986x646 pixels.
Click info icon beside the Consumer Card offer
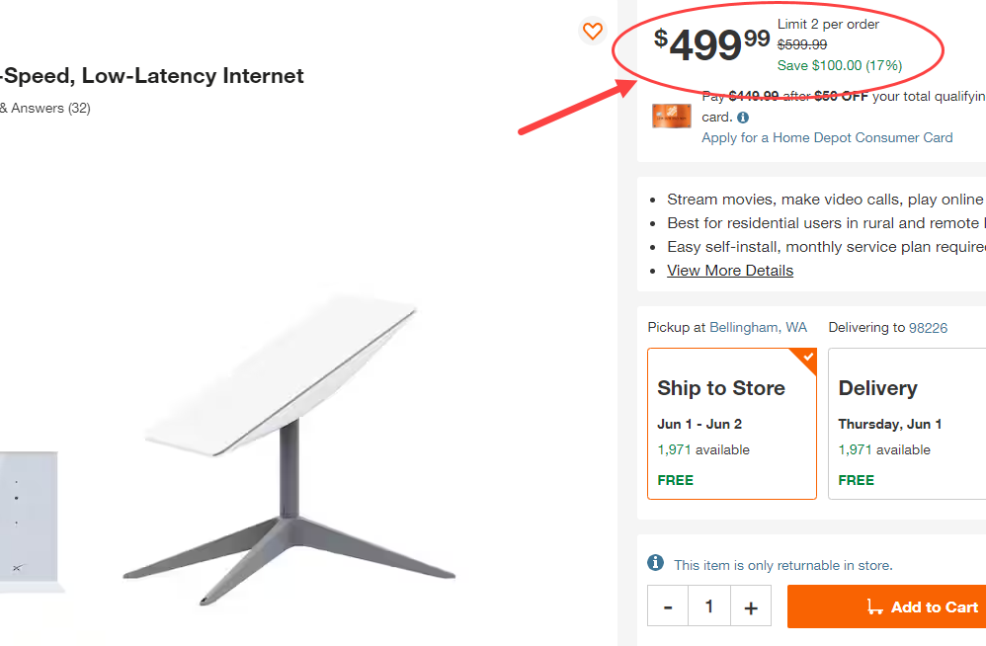pyautogui.click(x=742, y=118)
